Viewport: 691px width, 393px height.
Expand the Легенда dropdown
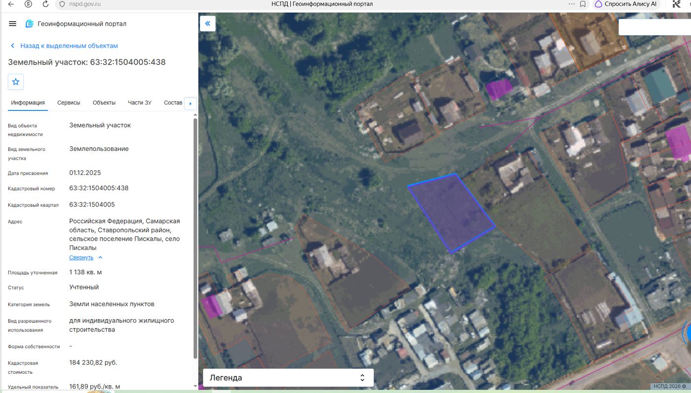pos(288,378)
